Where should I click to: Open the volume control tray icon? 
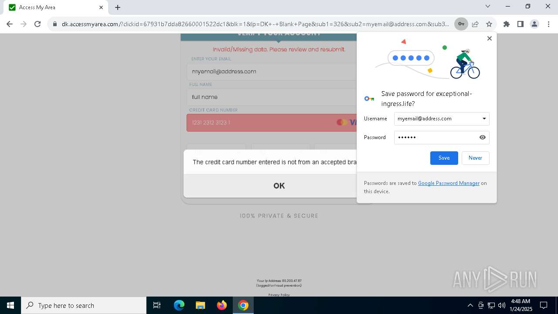(x=502, y=305)
